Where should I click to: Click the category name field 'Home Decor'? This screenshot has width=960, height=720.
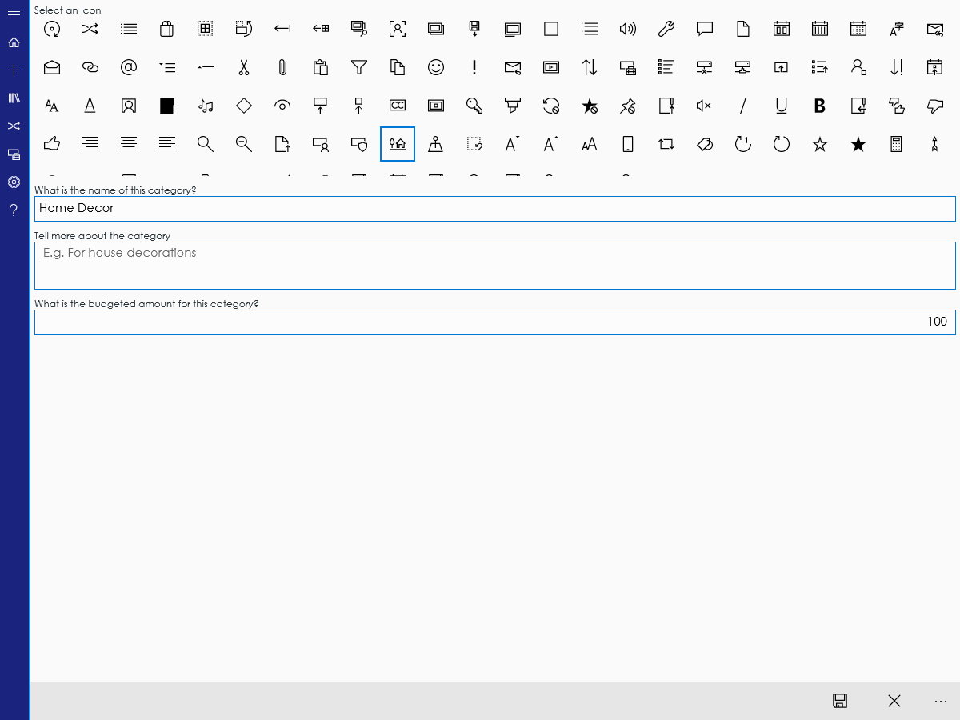(495, 209)
